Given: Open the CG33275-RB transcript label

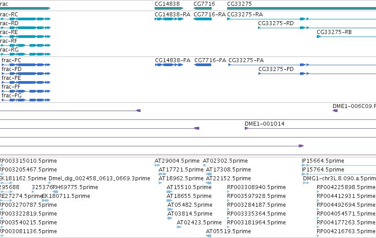Looking at the screenshot, I should 334,32.
